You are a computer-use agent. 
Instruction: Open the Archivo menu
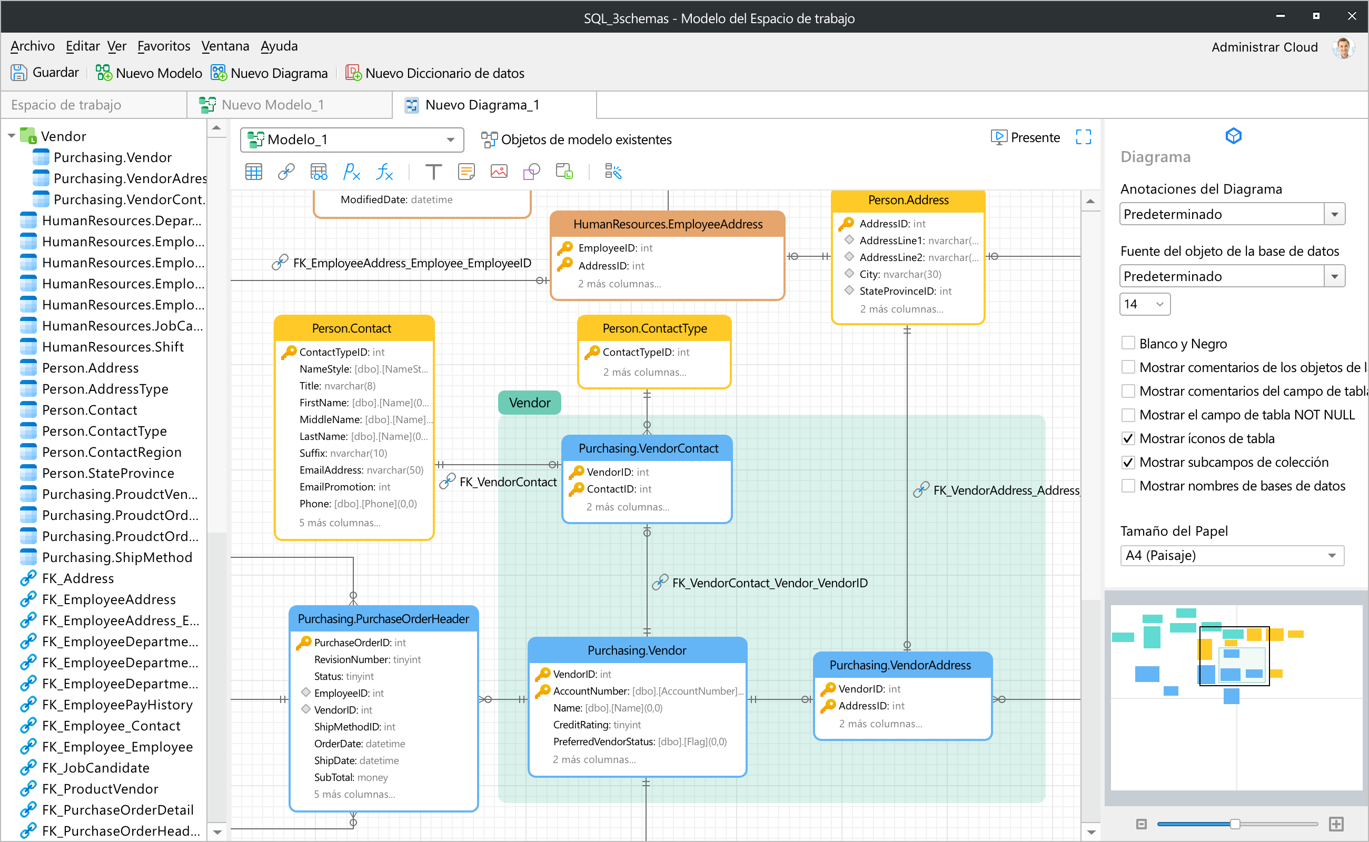(32, 46)
